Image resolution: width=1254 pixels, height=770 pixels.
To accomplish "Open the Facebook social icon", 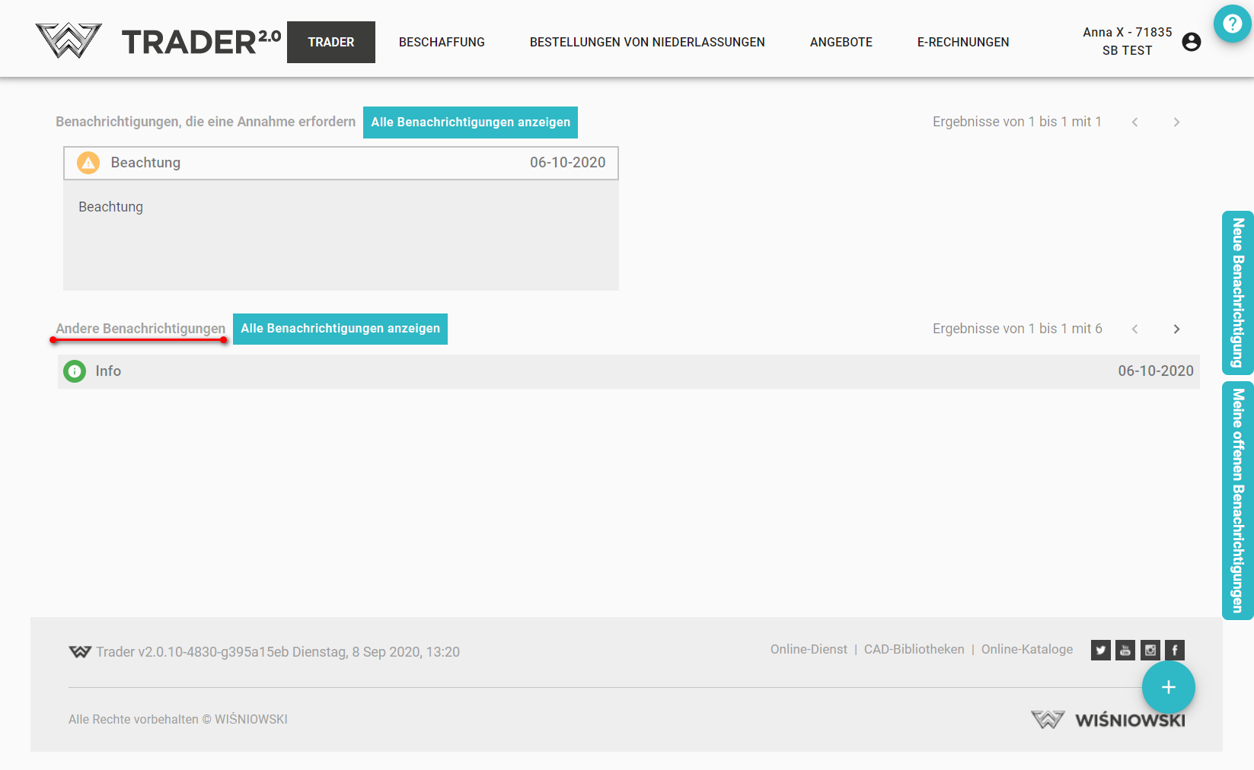I will [1175, 650].
